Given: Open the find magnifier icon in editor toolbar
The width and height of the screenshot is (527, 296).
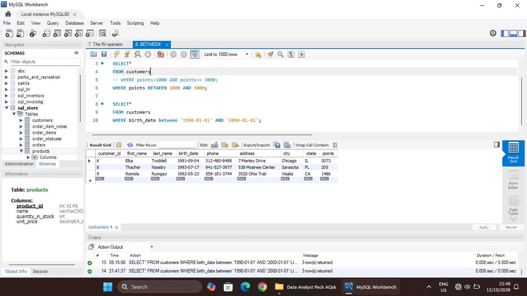Looking at the screenshot, I should pyautogui.click(x=280, y=54).
